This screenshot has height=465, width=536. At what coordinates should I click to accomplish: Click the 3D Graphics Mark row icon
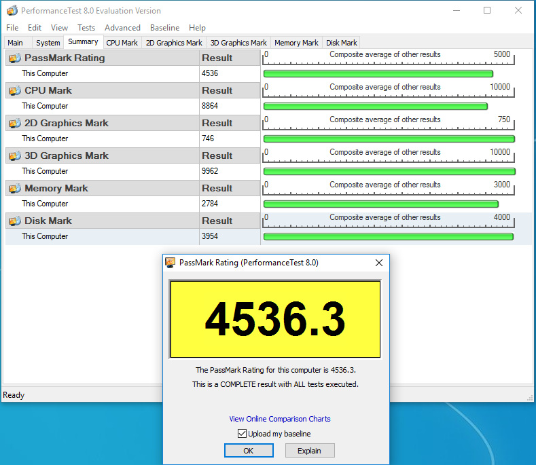coord(15,156)
